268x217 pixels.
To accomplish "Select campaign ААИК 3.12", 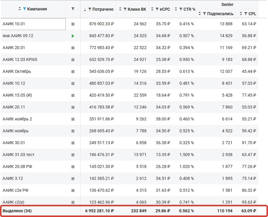I will point(13,178).
